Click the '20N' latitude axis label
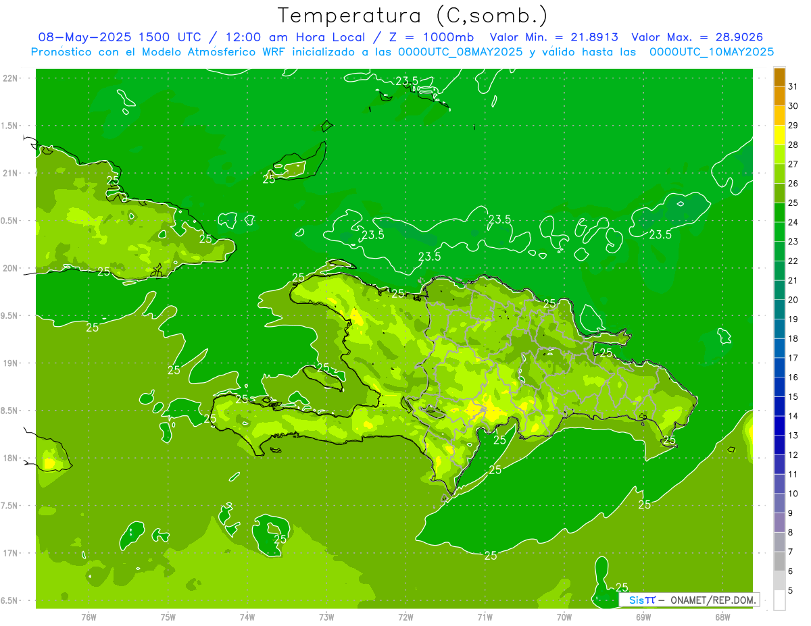Image resolution: width=811 pixels, height=626 pixels. (x=10, y=268)
